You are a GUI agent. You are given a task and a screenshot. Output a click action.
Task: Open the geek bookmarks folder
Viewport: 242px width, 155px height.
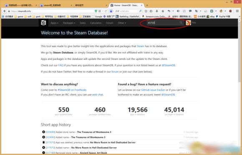tap(37, 16)
